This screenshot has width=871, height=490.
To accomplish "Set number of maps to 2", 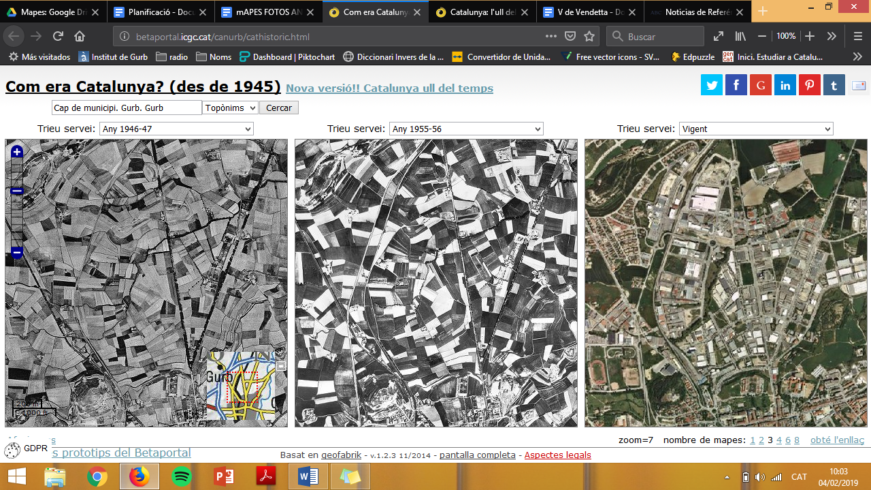I will (x=761, y=440).
